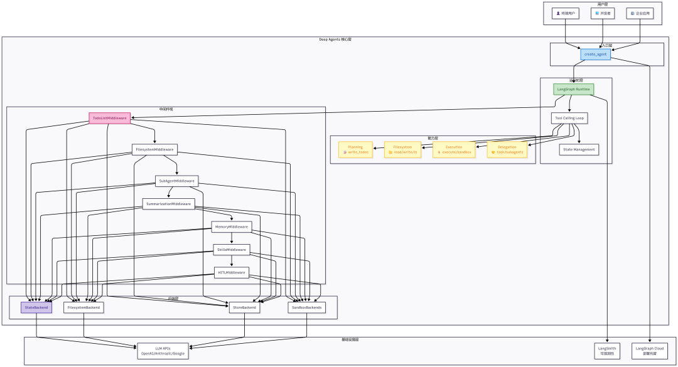This screenshot has width=678, height=367.
Task: Click the 'OpenAI/Anthropic/Google' text
Action: (x=163, y=354)
